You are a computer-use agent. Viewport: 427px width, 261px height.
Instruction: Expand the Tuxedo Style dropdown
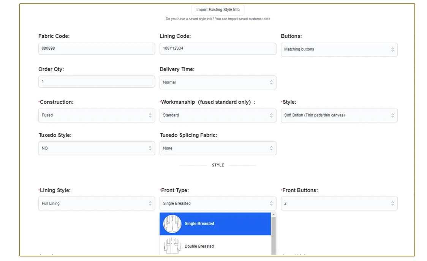[x=96, y=148]
